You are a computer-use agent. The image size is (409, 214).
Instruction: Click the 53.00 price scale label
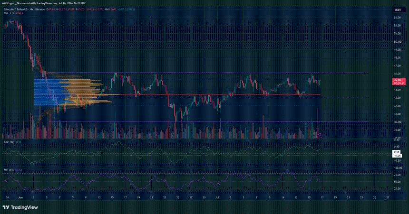click(x=398, y=18)
